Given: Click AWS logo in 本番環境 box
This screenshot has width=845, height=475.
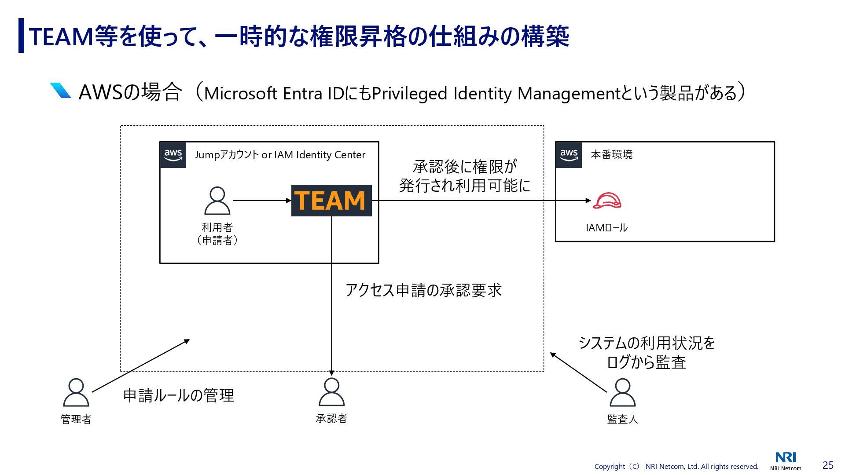Looking at the screenshot, I should point(569,155).
